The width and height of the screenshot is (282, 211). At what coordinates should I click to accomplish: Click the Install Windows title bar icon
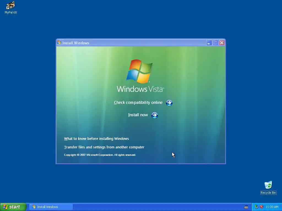[x=59, y=43]
